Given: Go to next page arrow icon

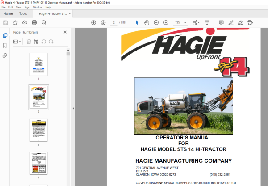Looking at the screenshot, I should pos(103,23).
